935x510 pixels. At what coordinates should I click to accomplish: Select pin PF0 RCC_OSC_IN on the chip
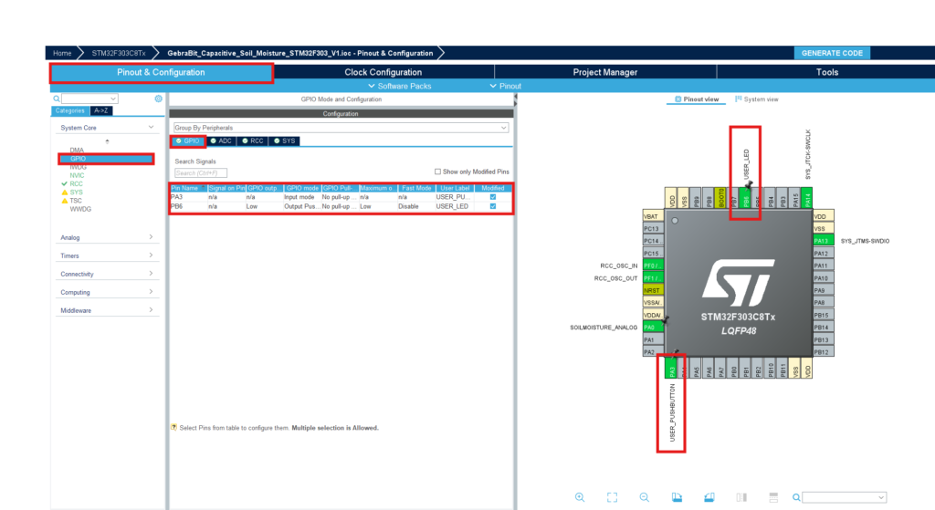pos(652,265)
